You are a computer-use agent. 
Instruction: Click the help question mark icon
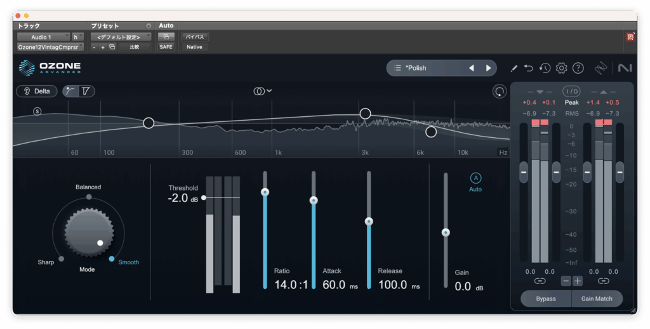point(578,68)
